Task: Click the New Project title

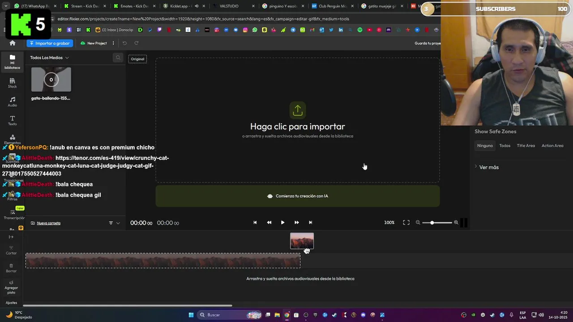Action: click(97, 43)
